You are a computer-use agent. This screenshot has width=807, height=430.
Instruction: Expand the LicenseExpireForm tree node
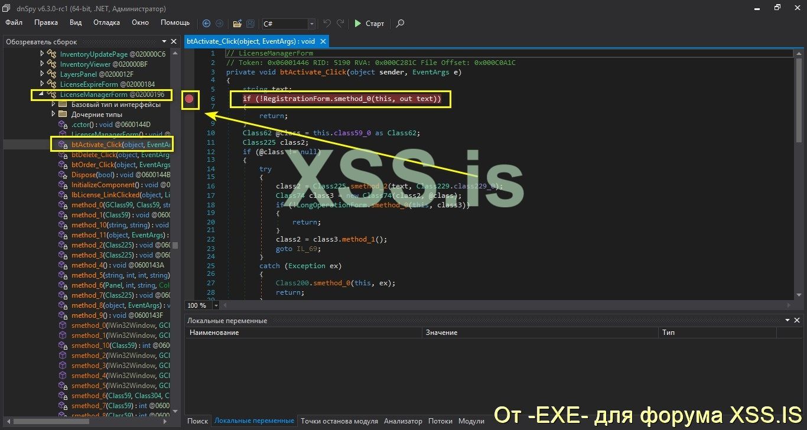(42, 84)
